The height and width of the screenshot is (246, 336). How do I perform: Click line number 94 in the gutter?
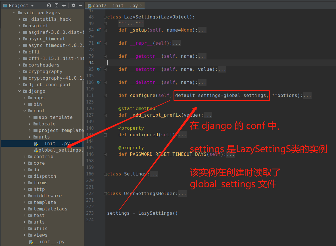[x=91, y=63]
